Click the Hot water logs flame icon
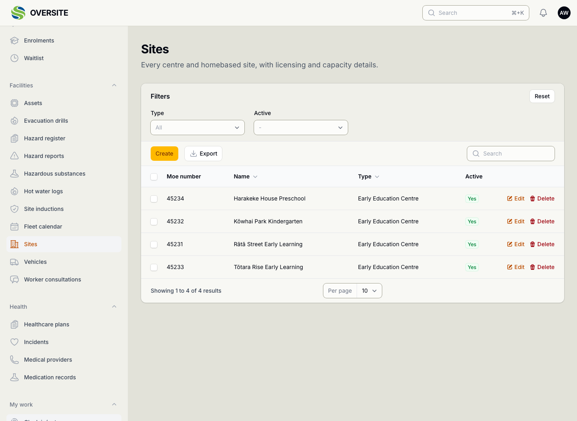Image resolution: width=577 pixels, height=421 pixels. (x=14, y=191)
